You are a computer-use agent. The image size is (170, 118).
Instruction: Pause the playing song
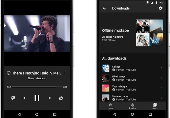37,98
